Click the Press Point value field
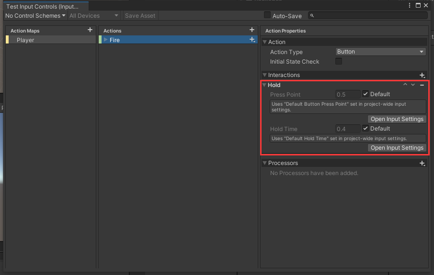 [348, 95]
